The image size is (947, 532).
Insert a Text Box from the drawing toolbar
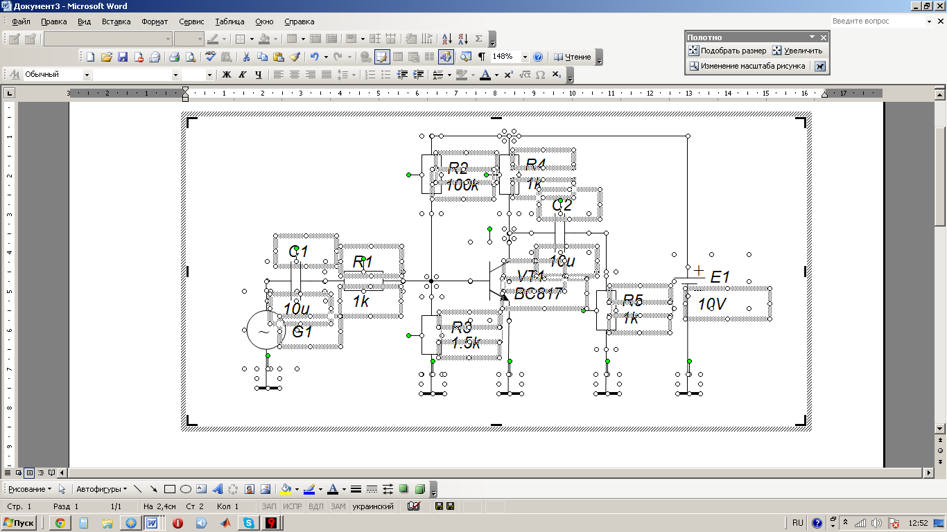coord(201,488)
